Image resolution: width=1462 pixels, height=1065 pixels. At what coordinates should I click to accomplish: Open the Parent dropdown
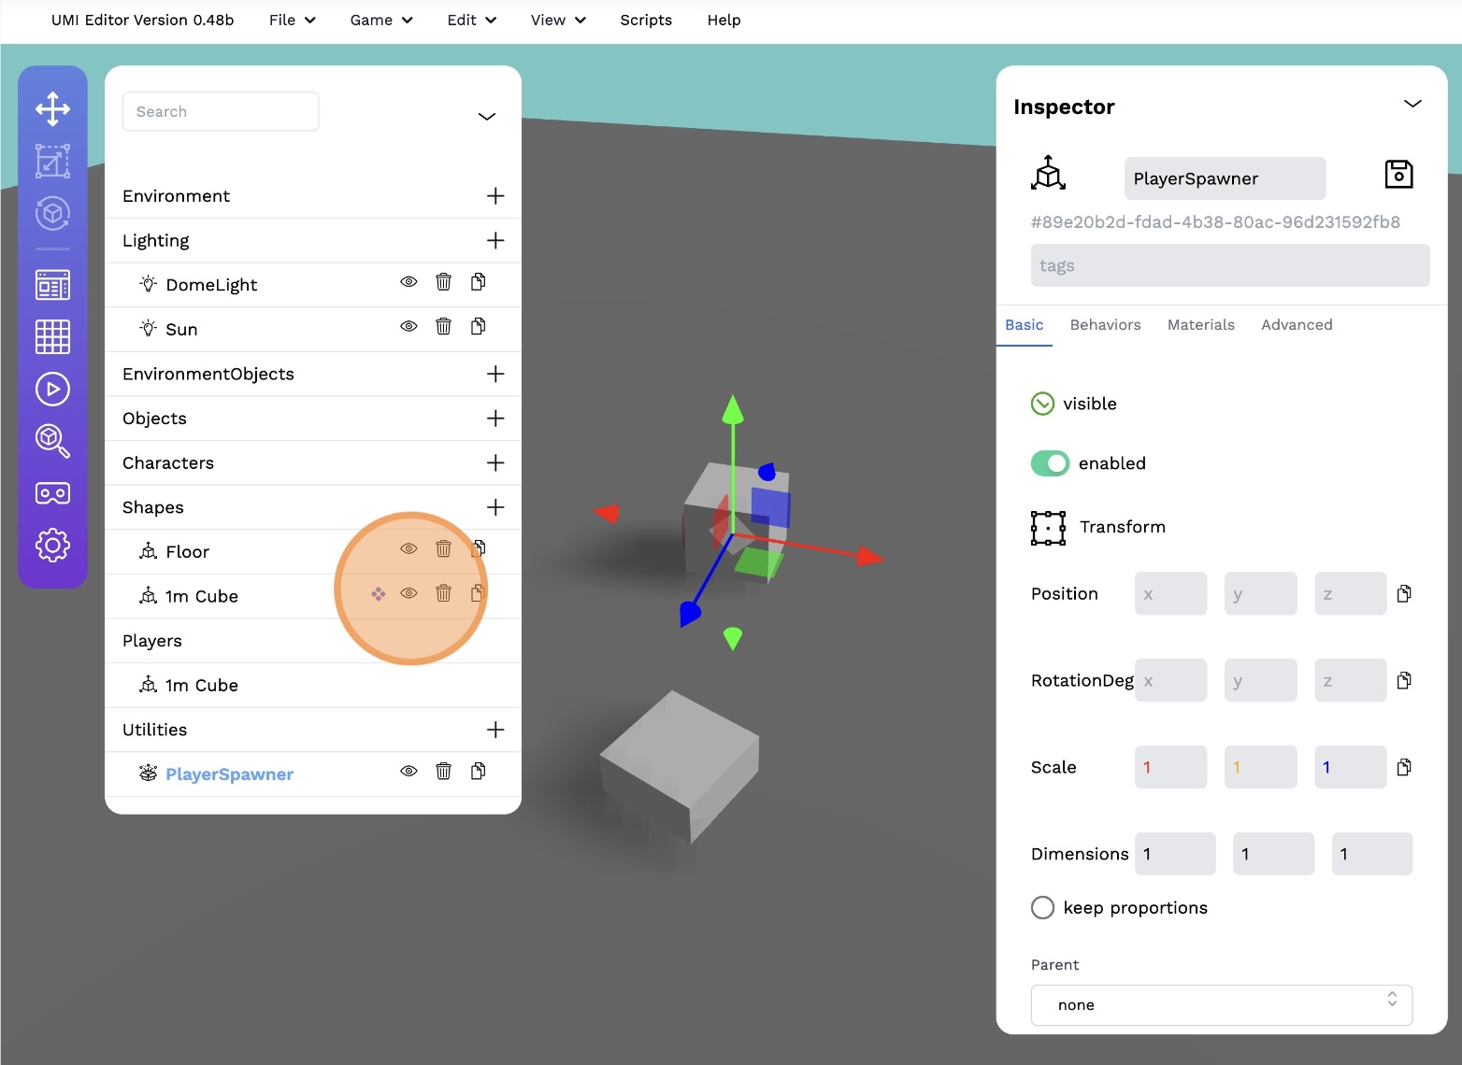coord(1221,1005)
